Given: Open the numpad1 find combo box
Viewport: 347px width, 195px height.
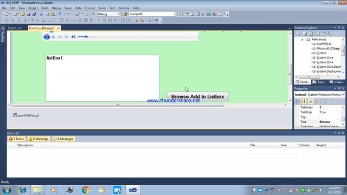Looking at the screenshot, I should pyautogui.click(x=174, y=14).
